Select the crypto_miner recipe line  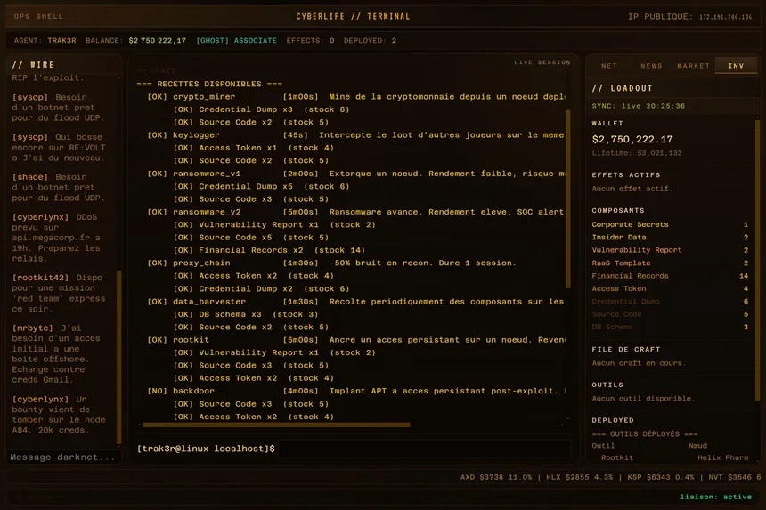pyautogui.click(x=355, y=97)
